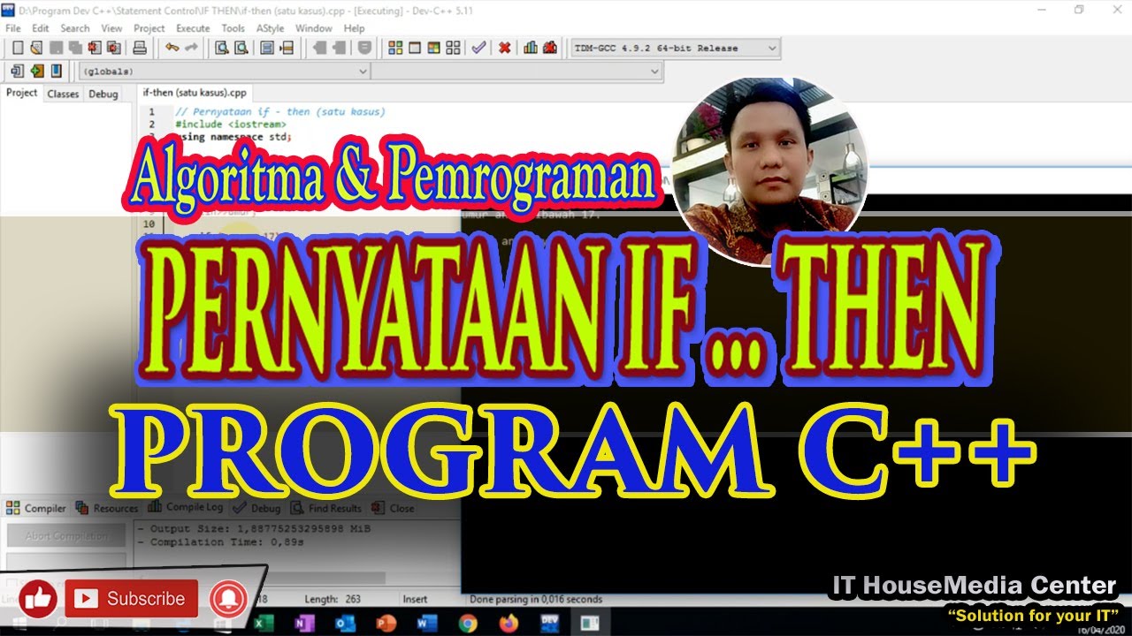Screen dimensions: 1132x636
Task: Click the Undo arrow icon
Action: [x=171, y=48]
